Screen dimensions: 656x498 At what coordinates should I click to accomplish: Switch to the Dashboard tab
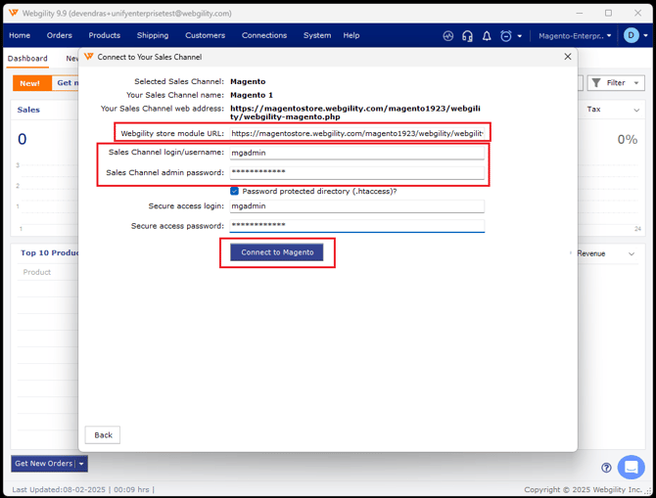pos(27,59)
